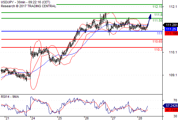
Task: Click the blue 111.25 price label
Action: pos(171,29)
